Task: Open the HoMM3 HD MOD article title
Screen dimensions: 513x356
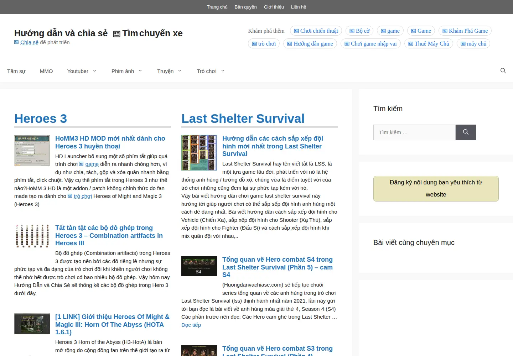Action: (x=110, y=142)
